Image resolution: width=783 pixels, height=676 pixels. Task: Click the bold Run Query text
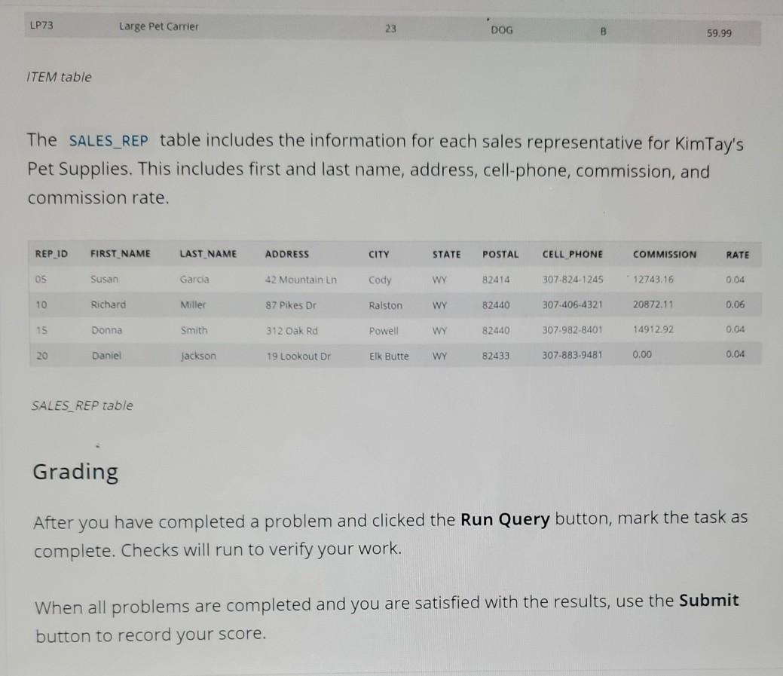(x=505, y=520)
